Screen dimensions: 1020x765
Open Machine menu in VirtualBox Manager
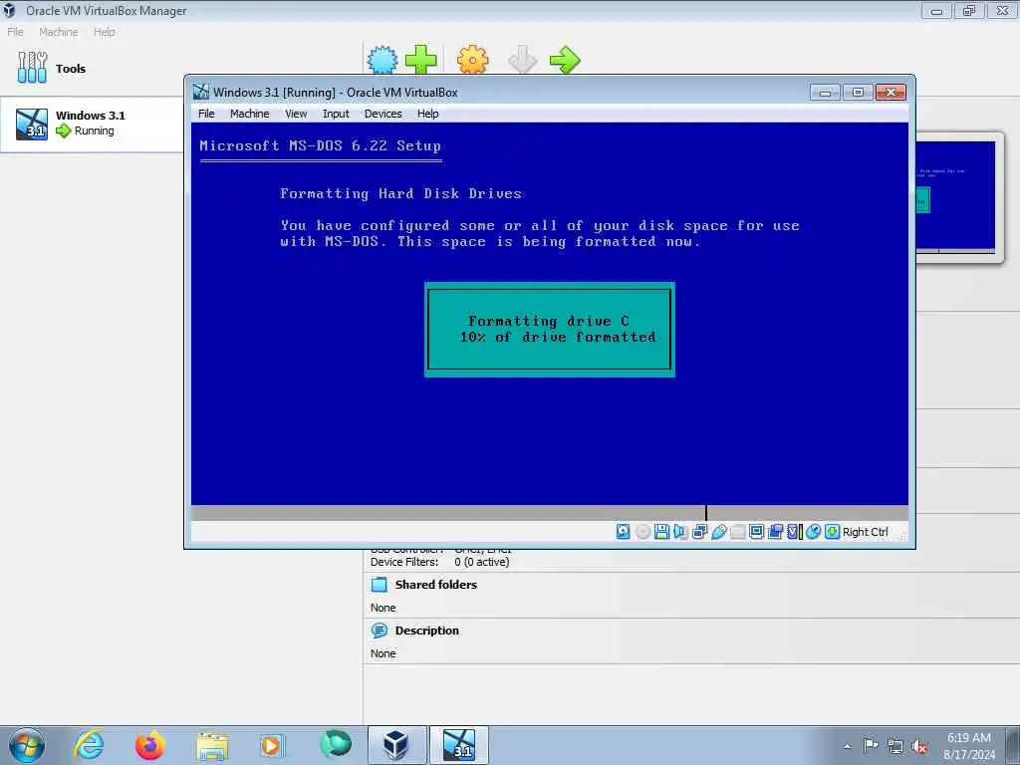[x=58, y=32]
